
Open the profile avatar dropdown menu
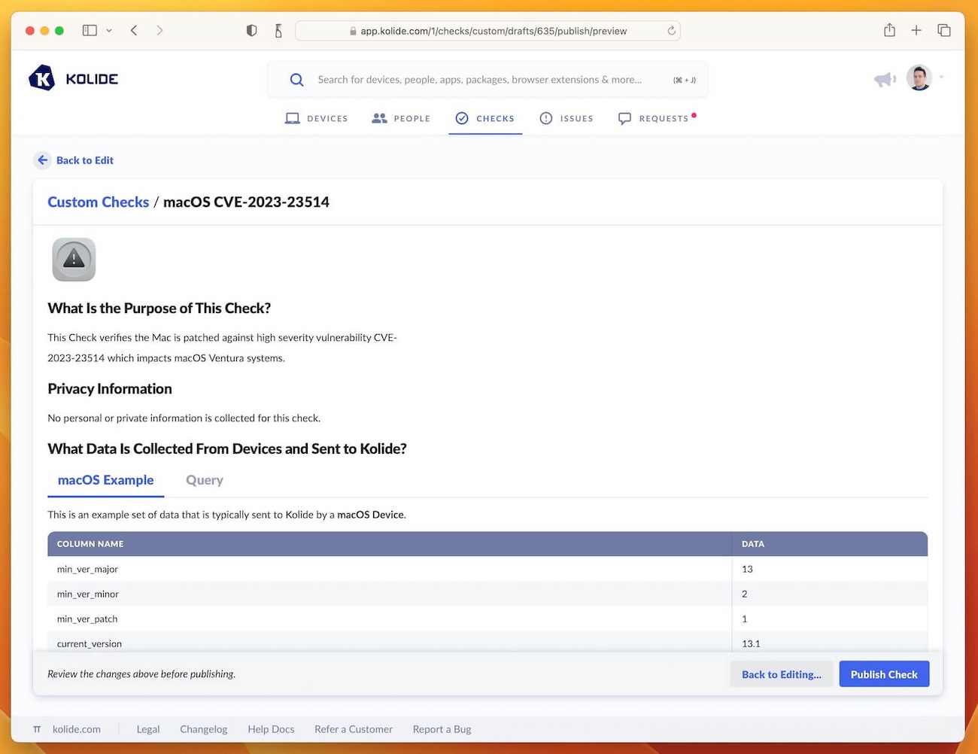pos(919,78)
